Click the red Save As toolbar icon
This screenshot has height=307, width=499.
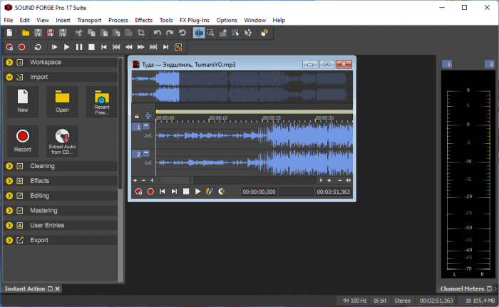[51, 33]
